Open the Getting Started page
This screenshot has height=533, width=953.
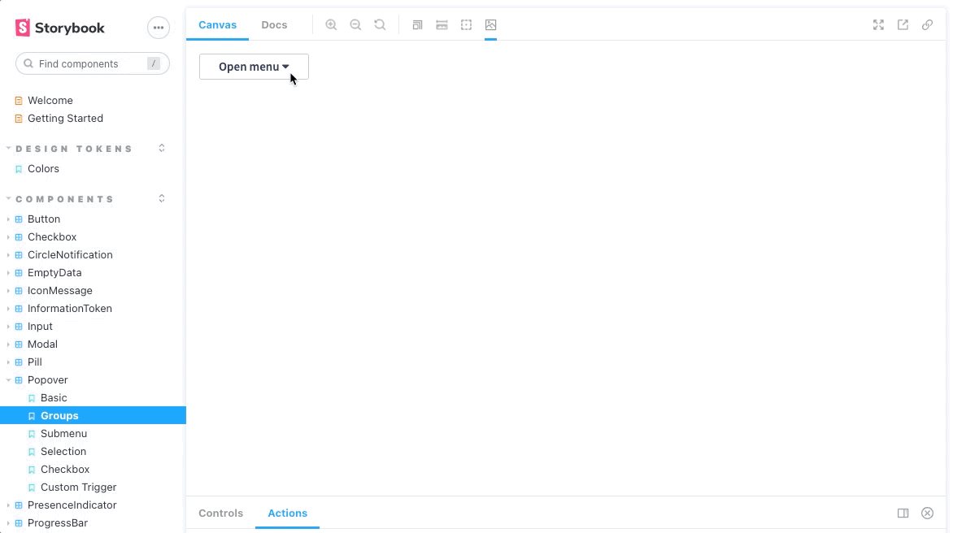point(65,119)
